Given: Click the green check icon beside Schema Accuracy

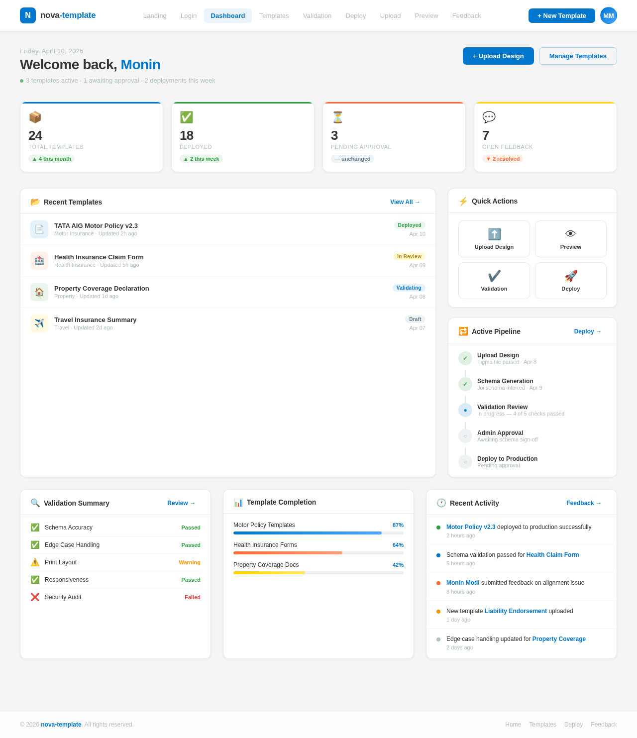Looking at the screenshot, I should pyautogui.click(x=35, y=527).
